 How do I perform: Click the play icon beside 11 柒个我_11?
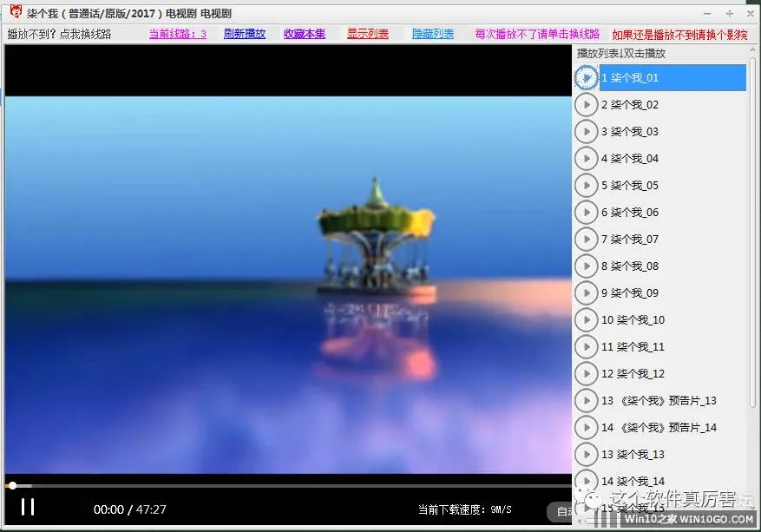click(586, 346)
